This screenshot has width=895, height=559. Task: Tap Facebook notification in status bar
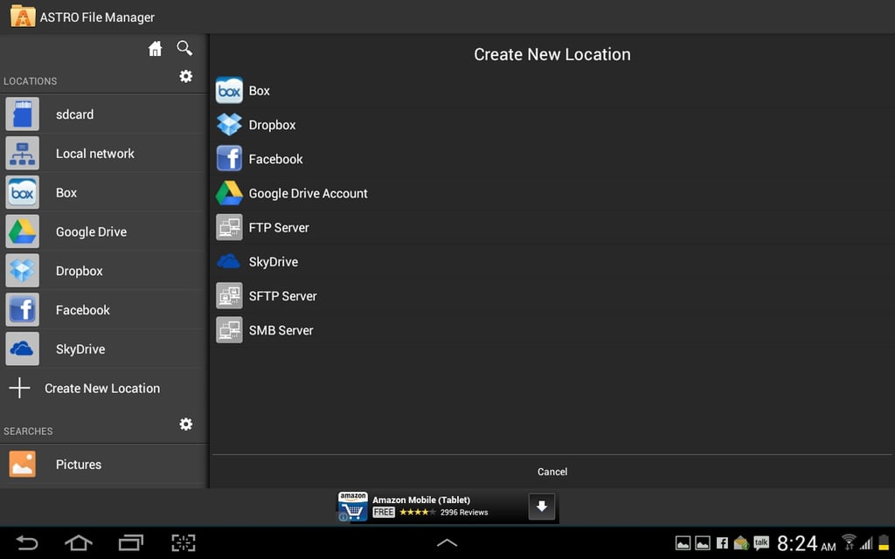(x=722, y=543)
